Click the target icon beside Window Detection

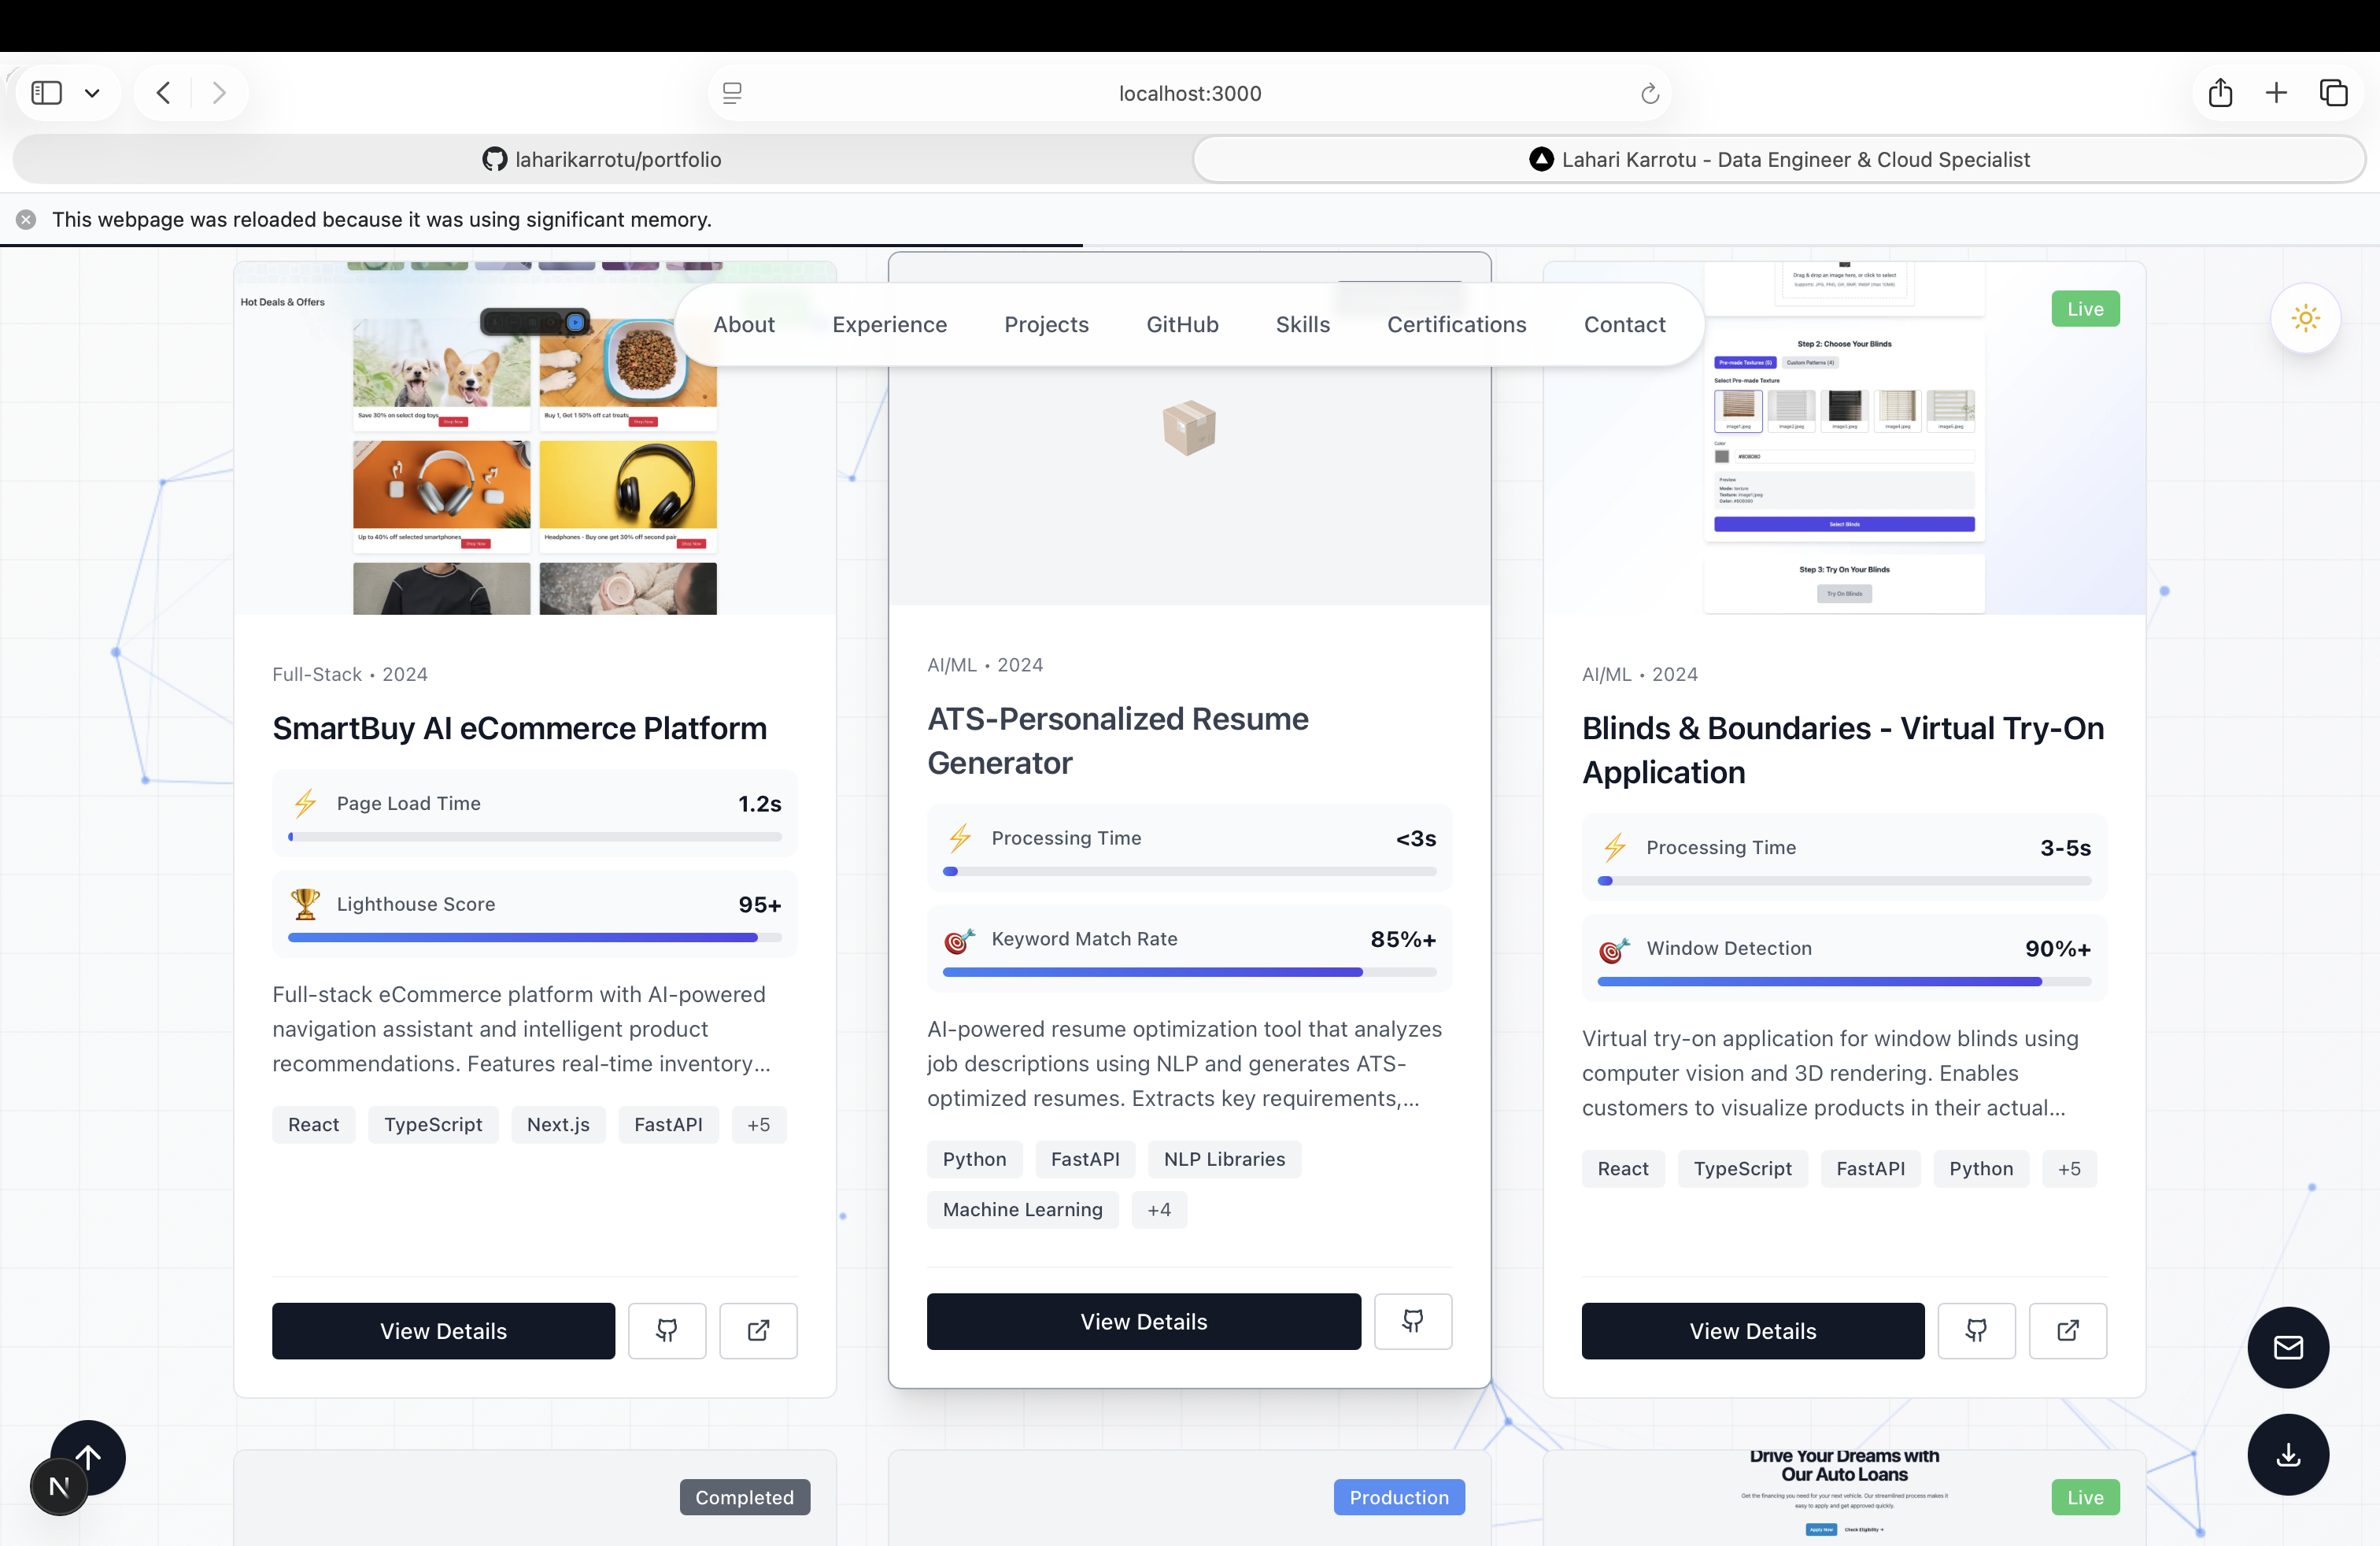pos(1614,949)
